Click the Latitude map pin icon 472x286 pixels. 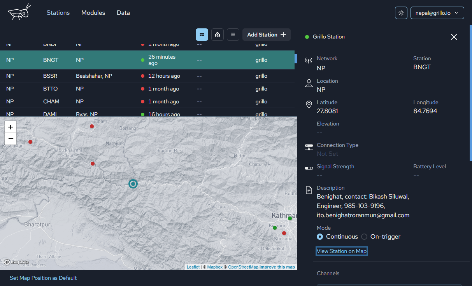tap(309, 105)
